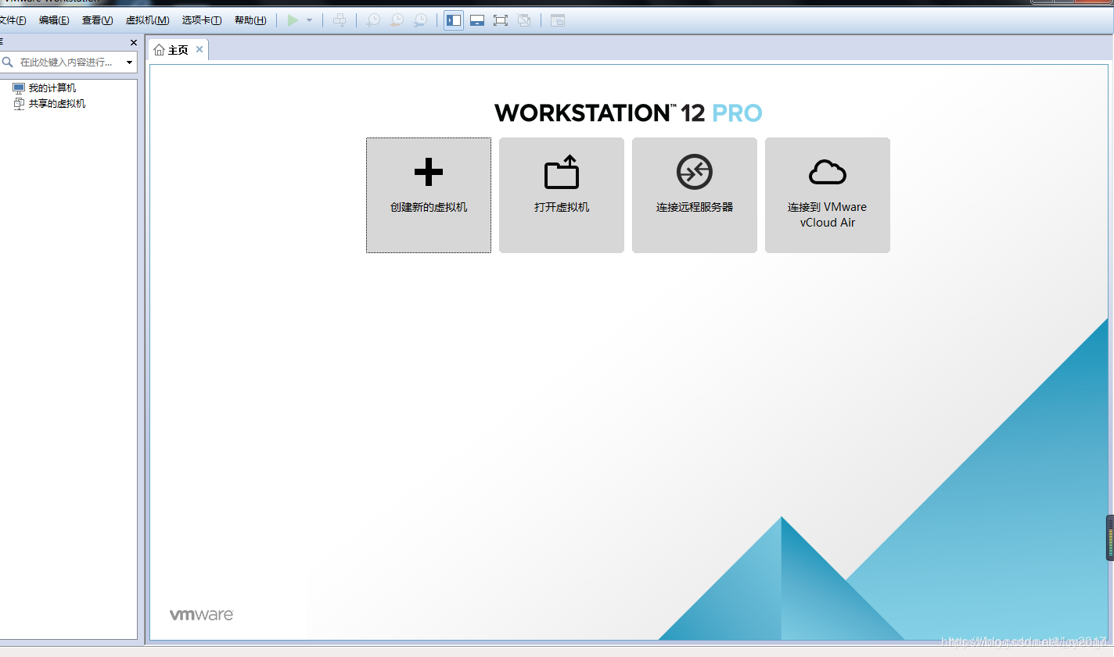Open the library search filter dropdown
The height and width of the screenshot is (657, 1114).
(x=129, y=62)
